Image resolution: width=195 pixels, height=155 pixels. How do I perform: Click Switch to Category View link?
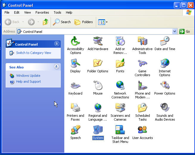pos(34,53)
